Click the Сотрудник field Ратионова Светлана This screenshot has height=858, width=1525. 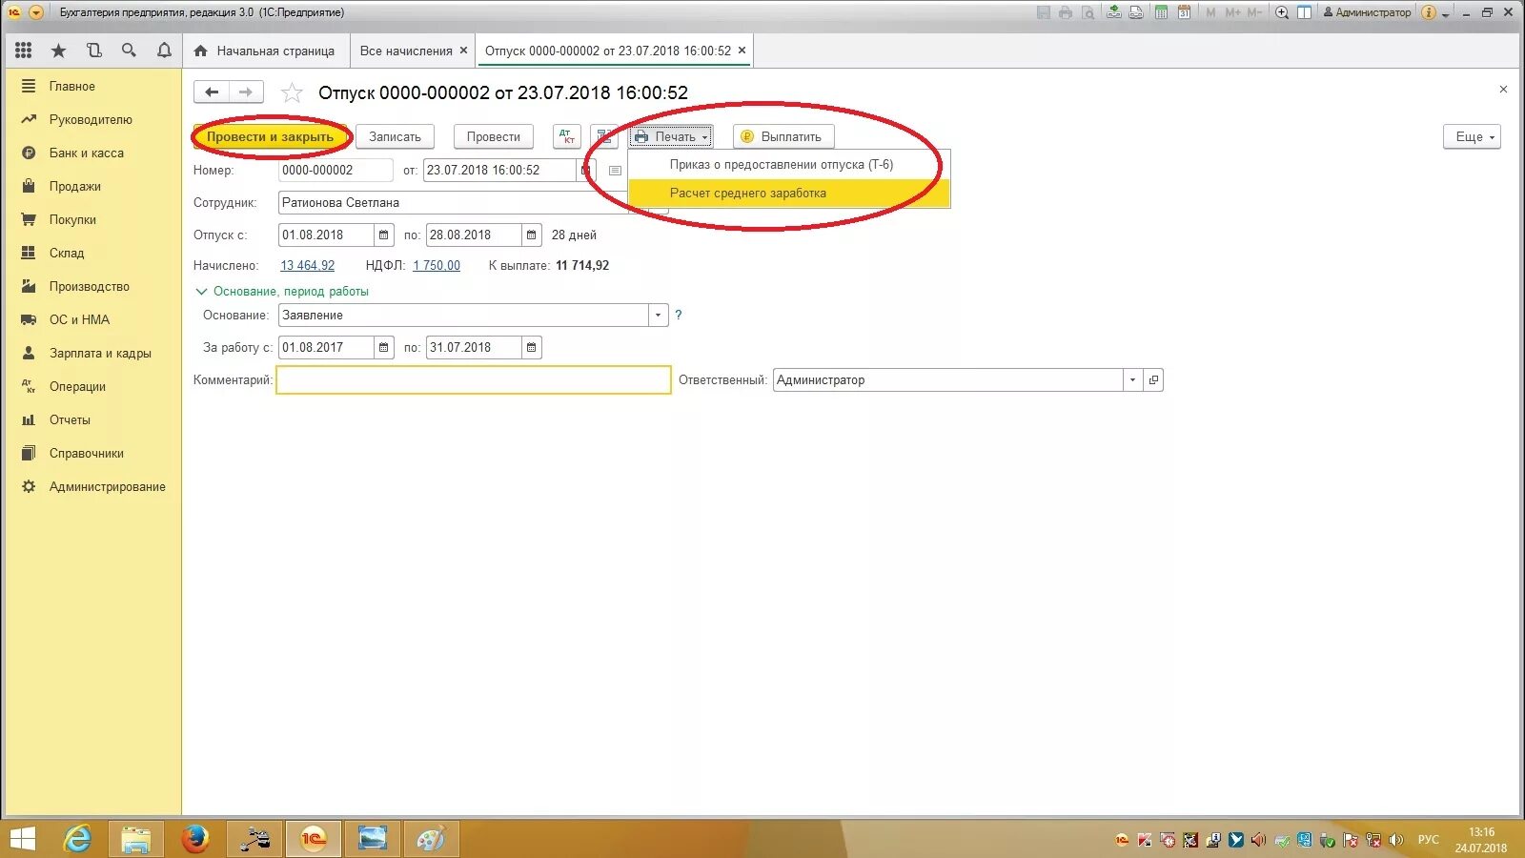pos(453,202)
